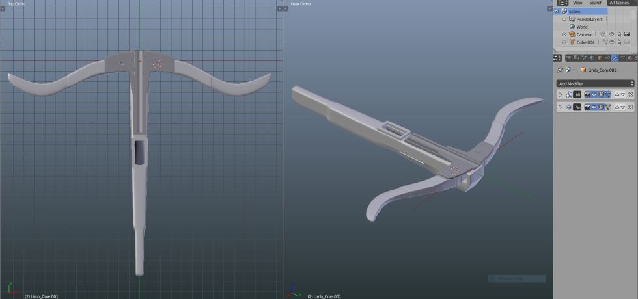Move the Subsurf modifier up in stack
638x299 pixels.
[x=617, y=107]
